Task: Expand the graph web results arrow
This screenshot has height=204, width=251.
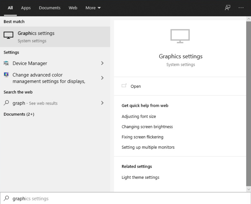Action: (x=102, y=103)
